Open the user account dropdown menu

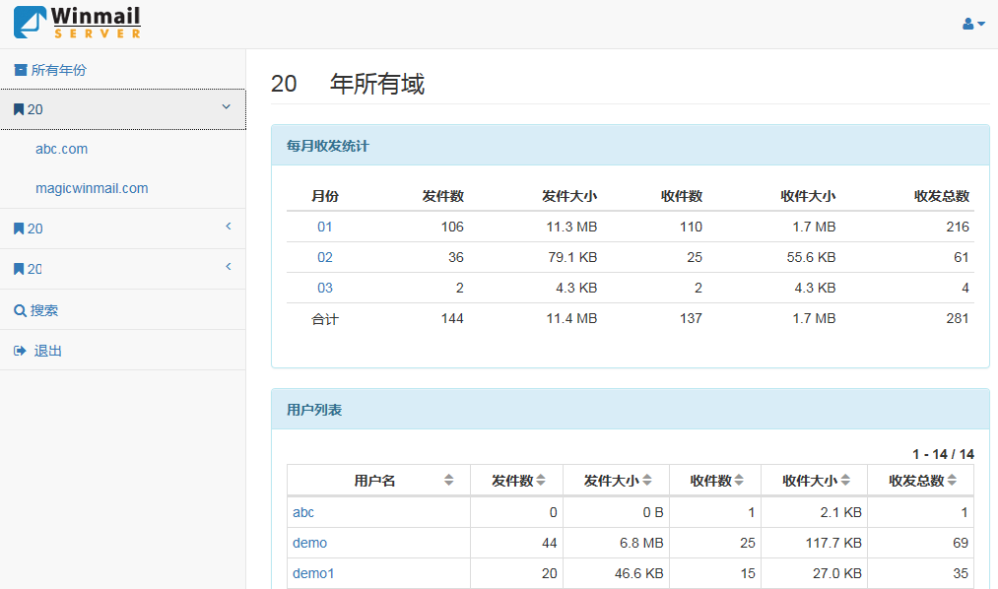tap(973, 24)
